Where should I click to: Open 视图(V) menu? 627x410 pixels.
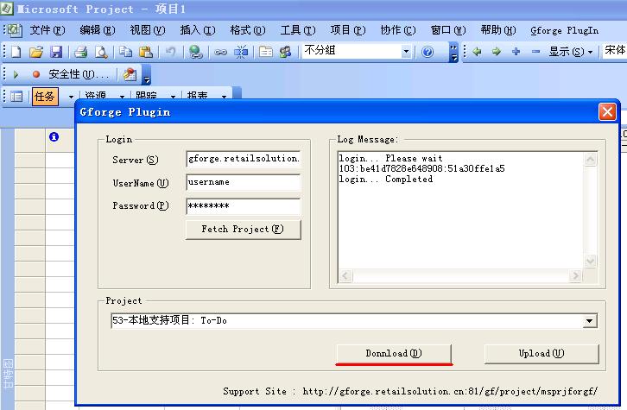click(148, 30)
